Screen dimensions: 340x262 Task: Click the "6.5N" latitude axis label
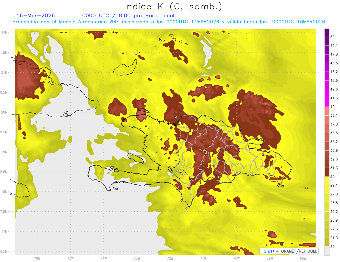click(4, 252)
